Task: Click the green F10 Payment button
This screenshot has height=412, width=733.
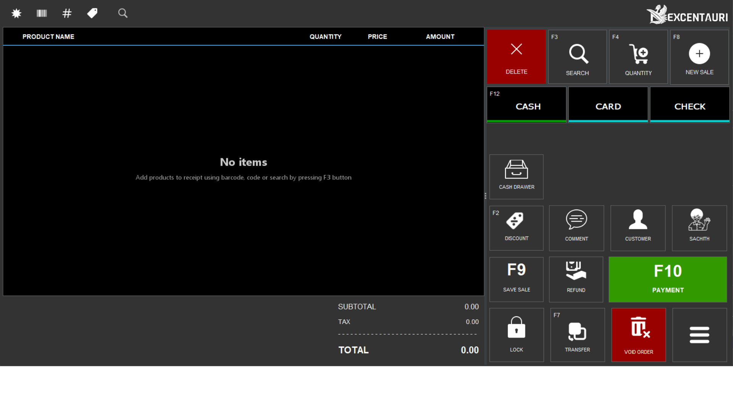Action: tap(667, 279)
